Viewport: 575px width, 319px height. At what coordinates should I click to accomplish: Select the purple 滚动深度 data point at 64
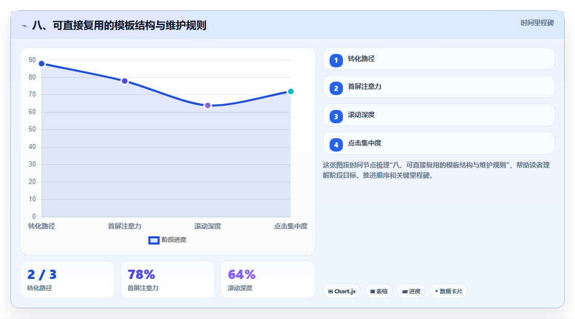coord(207,106)
